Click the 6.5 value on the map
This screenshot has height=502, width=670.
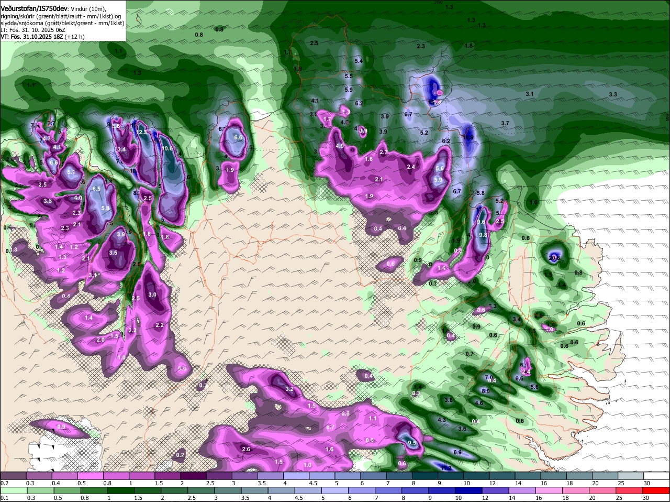point(96,189)
